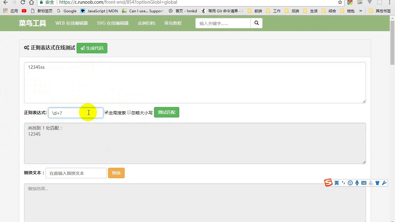Open the 新标签页 bookmark
Screen dimensions: 395x222
pos(42,11)
